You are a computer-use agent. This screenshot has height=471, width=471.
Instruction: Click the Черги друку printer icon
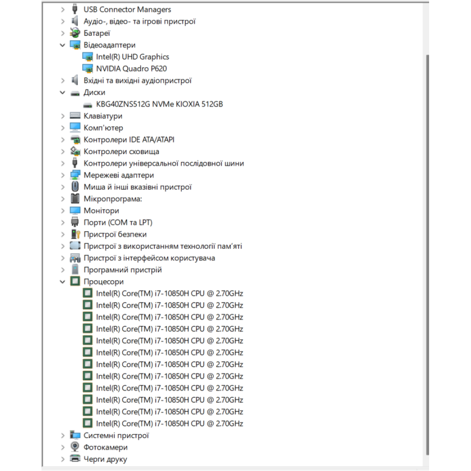[x=75, y=459]
